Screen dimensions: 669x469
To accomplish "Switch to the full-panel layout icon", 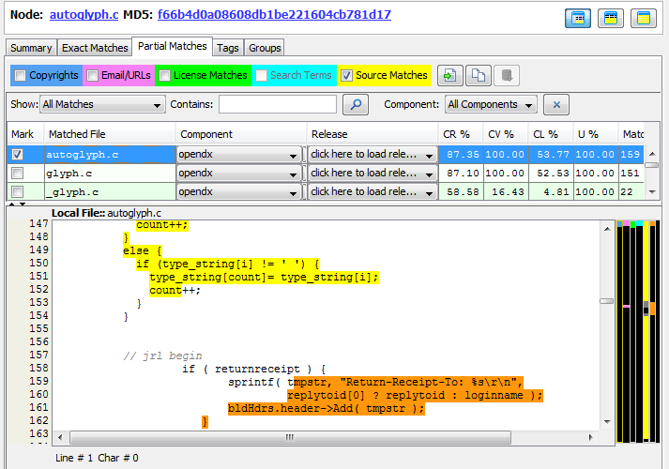I will [x=643, y=18].
